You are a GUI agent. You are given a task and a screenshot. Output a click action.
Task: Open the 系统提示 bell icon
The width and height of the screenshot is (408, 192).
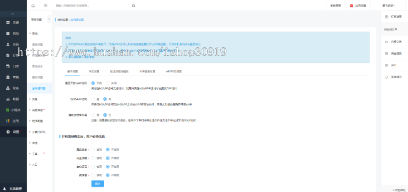[x=387, y=77]
